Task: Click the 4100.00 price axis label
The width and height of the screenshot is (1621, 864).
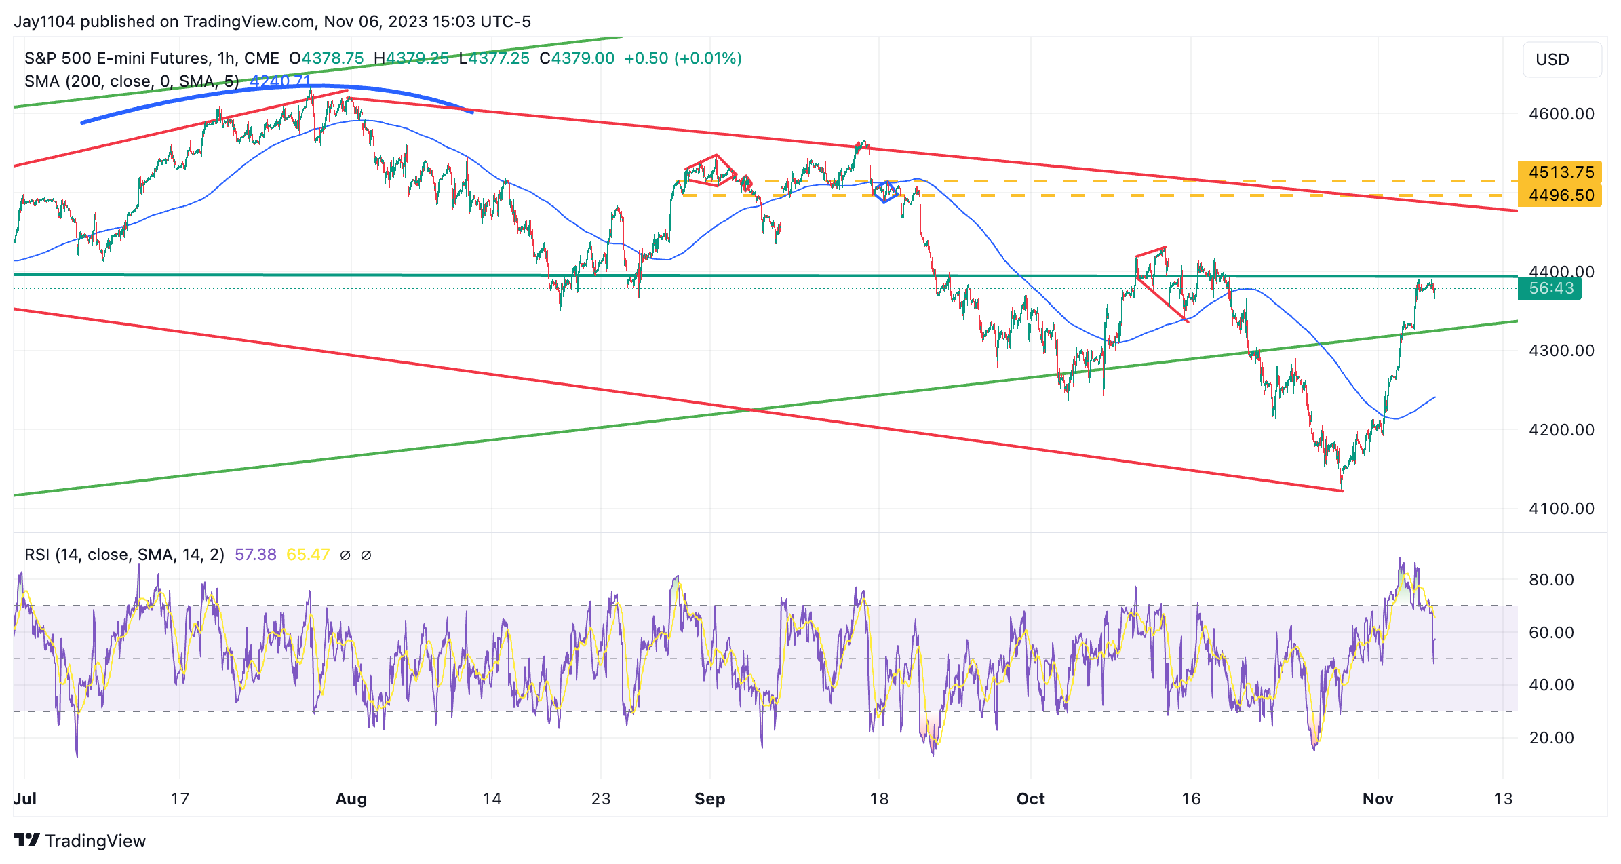Action: (1561, 509)
